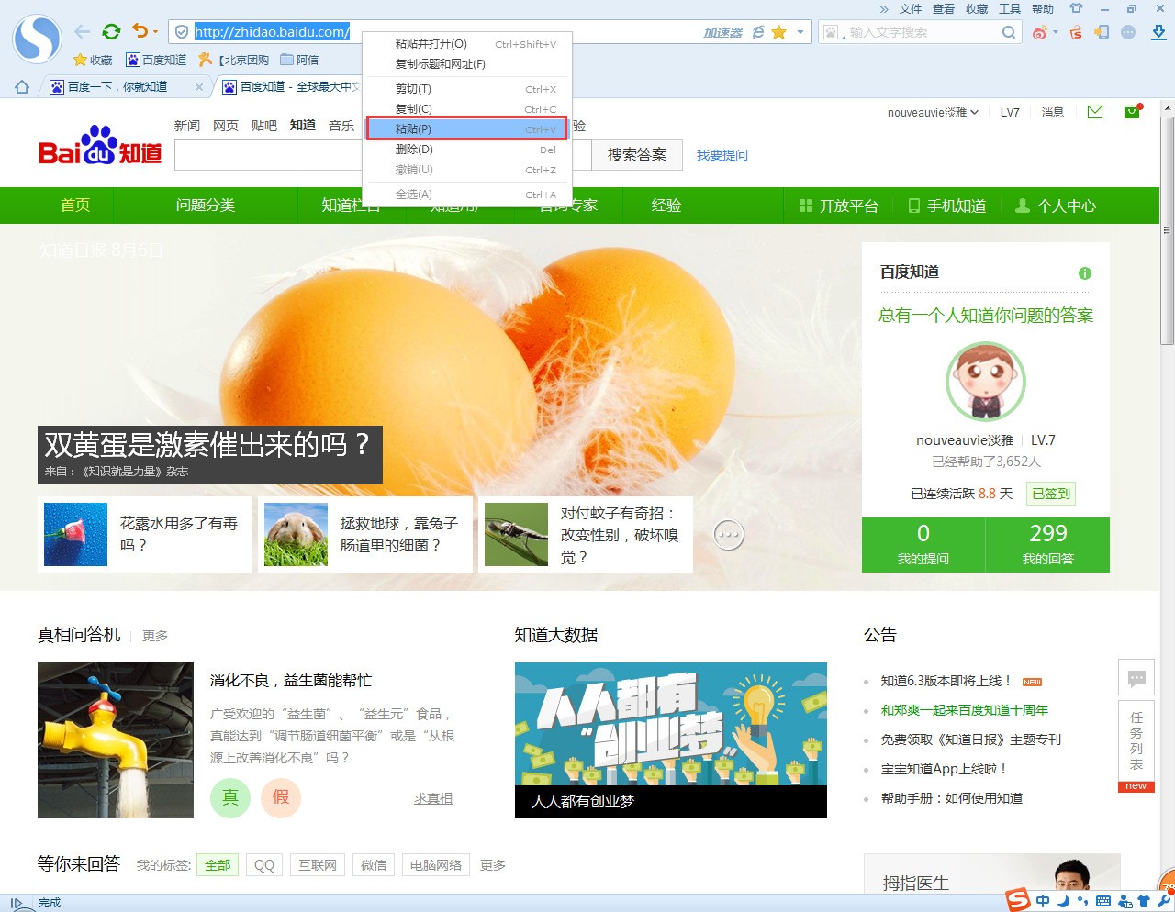The image size is (1175, 912).
Task: Select the 互联网 tag filter
Action: (318, 865)
